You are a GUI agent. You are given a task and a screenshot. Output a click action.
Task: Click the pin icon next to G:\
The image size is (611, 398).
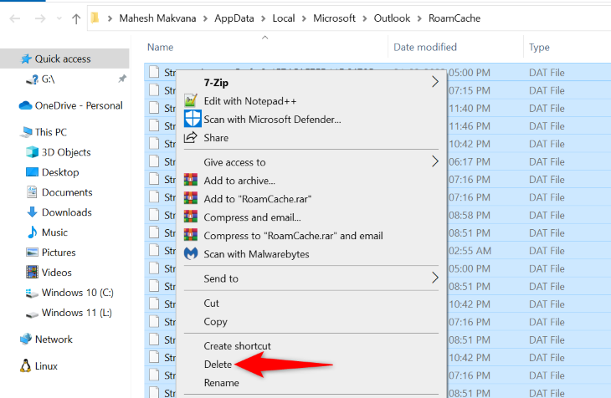point(122,79)
